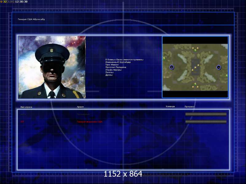Image resolution: width=246 pixels, height=184 pixels.
Task: Select the red army name in the second player row
Action: pyautogui.click(x=89, y=121)
